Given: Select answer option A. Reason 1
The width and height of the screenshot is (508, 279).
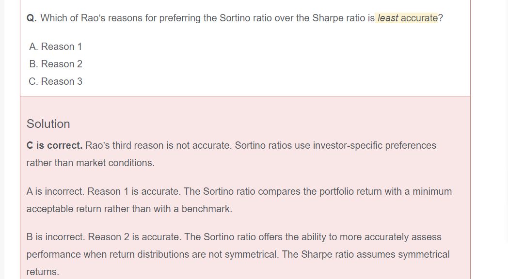Looking at the screenshot, I should (55, 46).
